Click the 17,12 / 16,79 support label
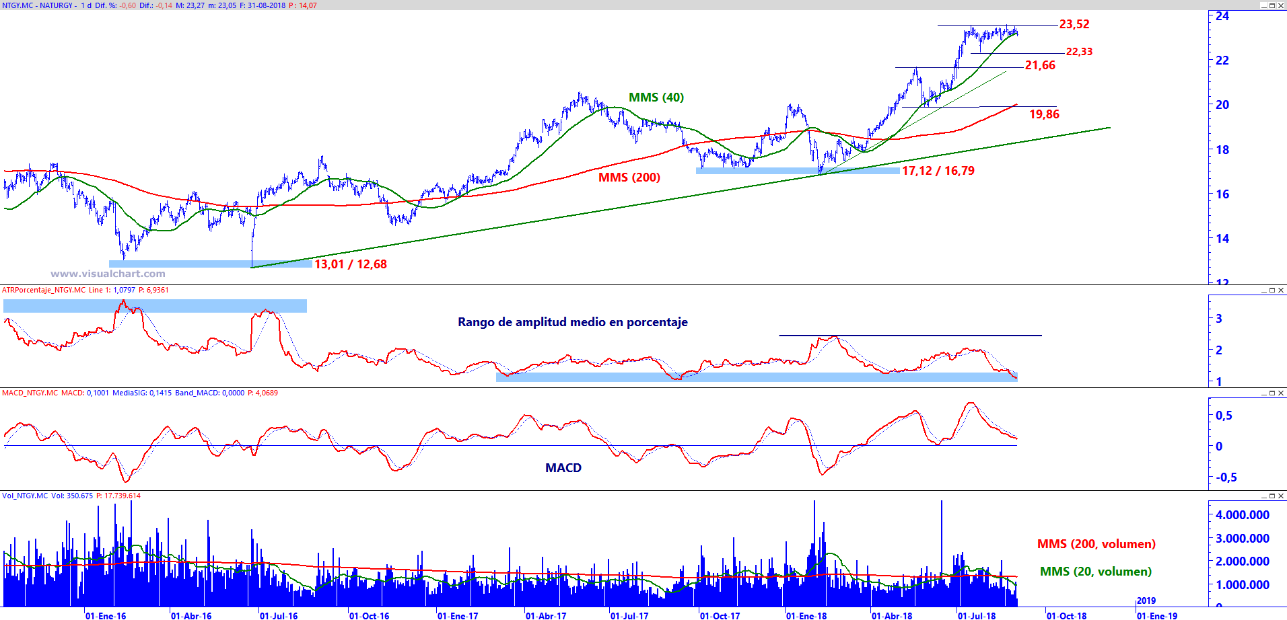Screen dimensions: 1287x620 point(938,171)
